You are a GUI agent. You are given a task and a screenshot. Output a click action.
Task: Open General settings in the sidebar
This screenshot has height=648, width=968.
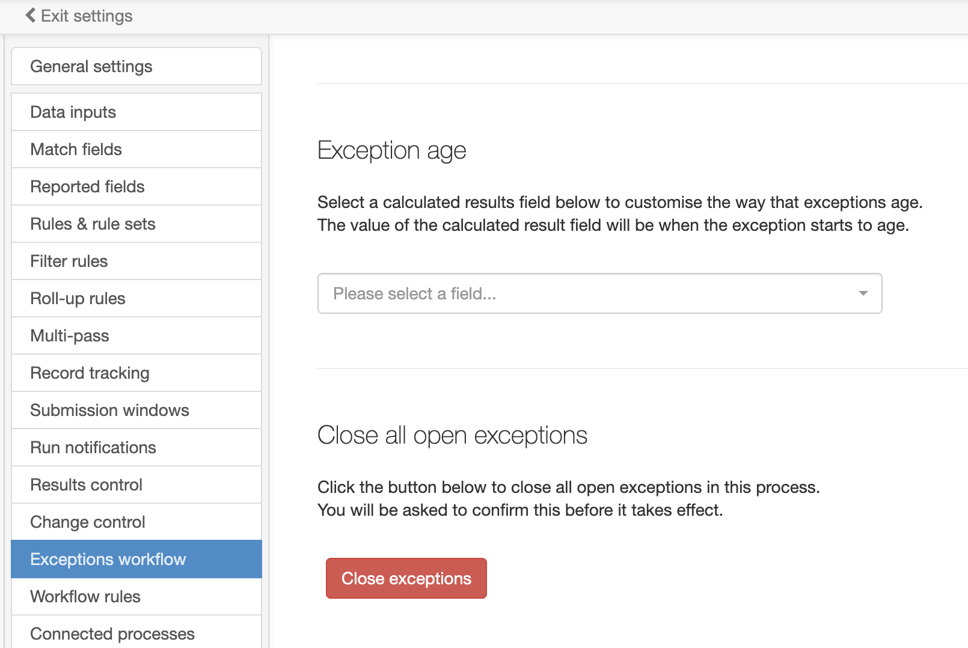(x=136, y=66)
